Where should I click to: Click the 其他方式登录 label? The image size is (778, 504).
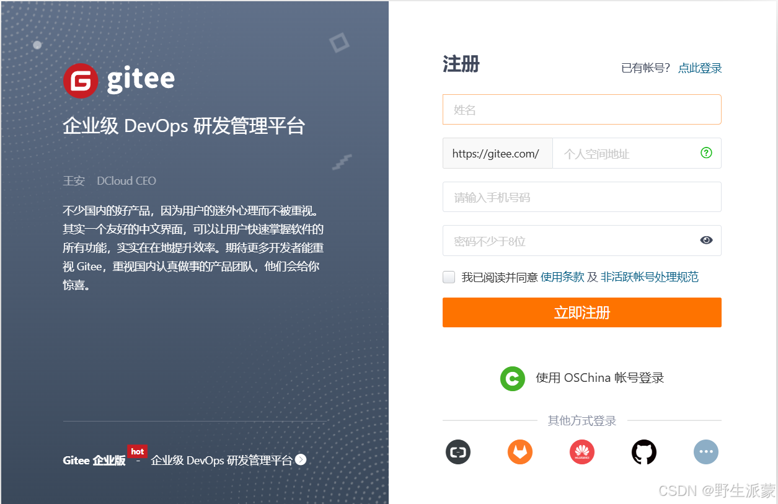coord(582,421)
